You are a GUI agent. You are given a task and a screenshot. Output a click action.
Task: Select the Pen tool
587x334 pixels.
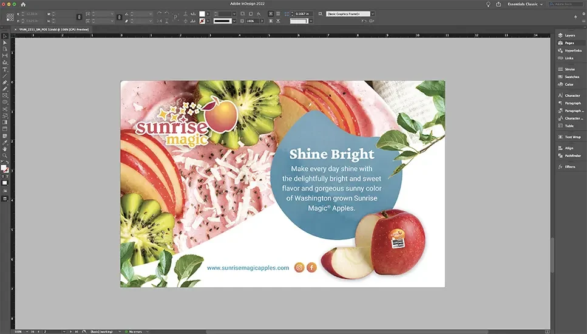(5, 83)
